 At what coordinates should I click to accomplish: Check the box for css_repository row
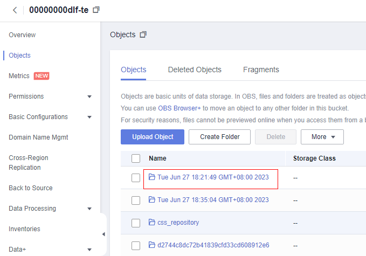136,223
